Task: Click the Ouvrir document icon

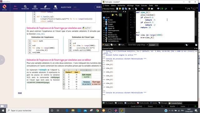Action: pos(55,7)
